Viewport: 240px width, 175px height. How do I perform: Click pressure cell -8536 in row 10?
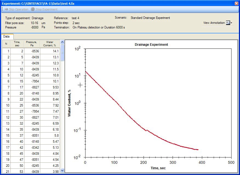coord(32,105)
